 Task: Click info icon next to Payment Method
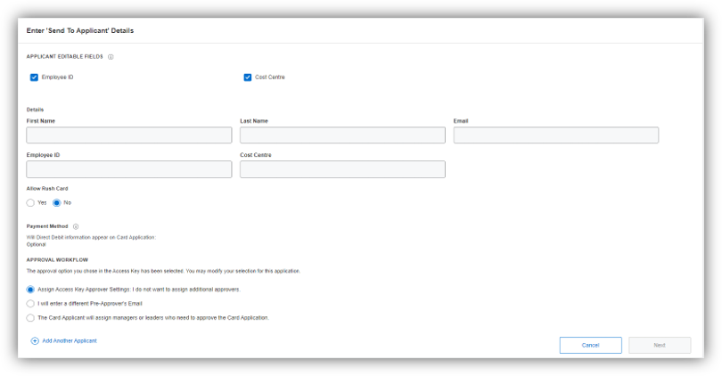click(x=76, y=226)
